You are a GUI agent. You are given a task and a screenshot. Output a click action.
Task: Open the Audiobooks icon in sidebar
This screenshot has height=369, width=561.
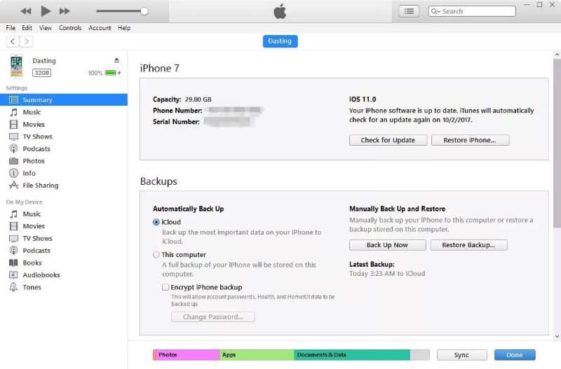coord(13,274)
